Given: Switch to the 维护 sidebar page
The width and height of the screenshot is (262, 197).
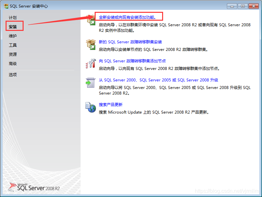Looking at the screenshot, I should 13,36.
